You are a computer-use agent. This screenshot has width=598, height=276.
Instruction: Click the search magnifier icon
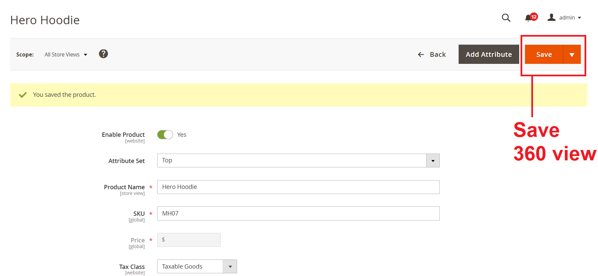[x=506, y=17]
